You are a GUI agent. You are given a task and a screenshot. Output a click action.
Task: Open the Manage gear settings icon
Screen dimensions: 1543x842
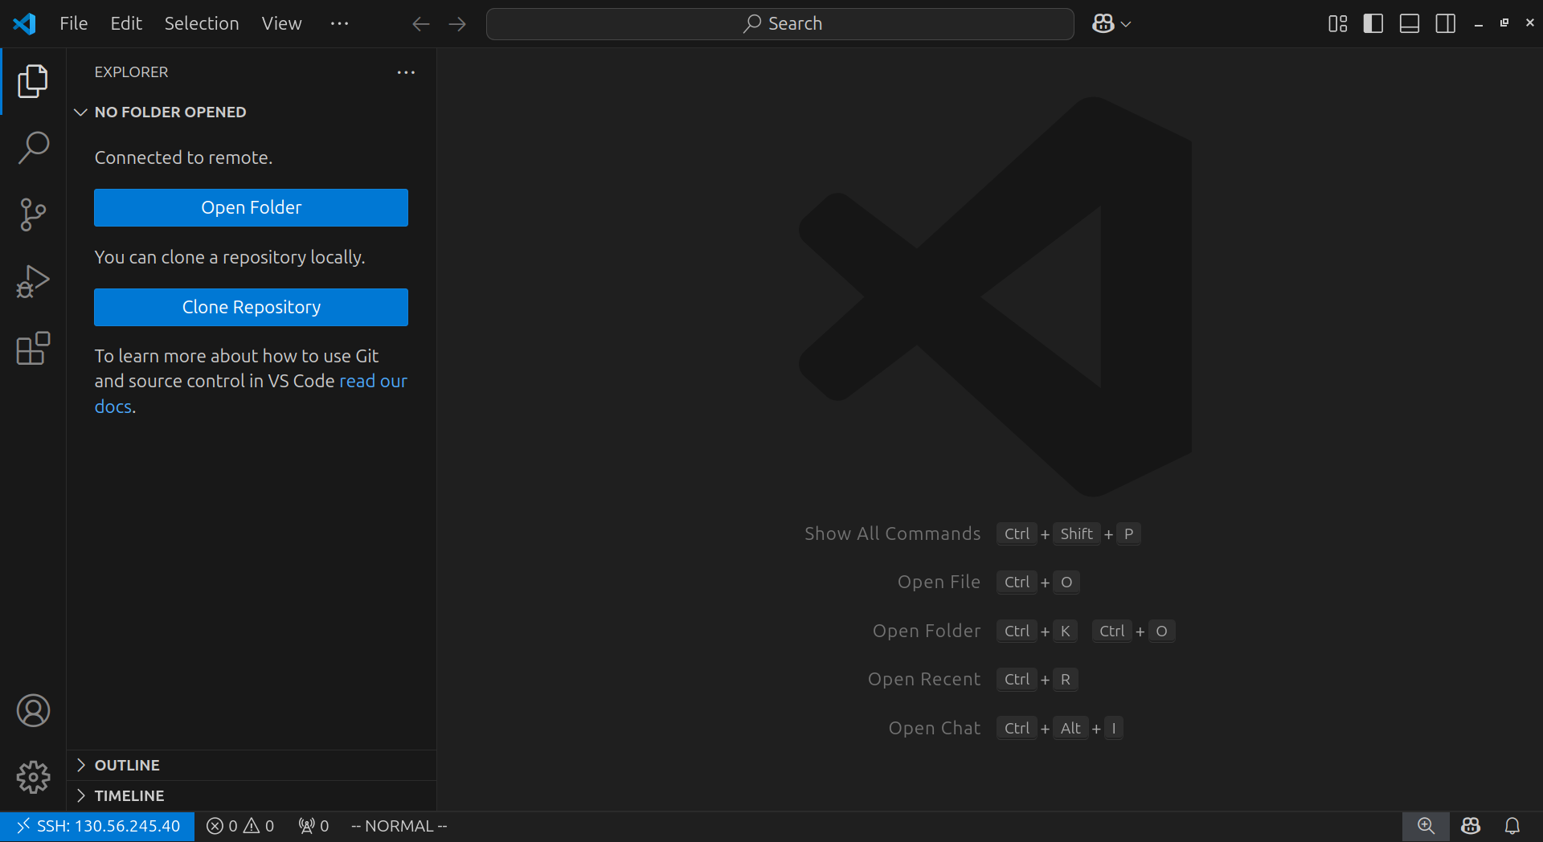tap(33, 777)
